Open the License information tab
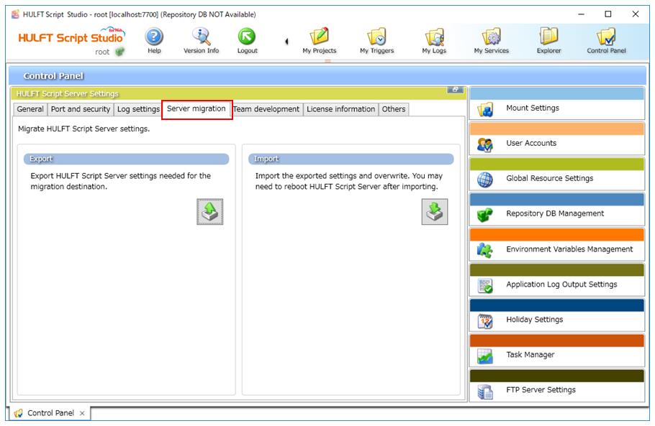Image resolution: width=655 pixels, height=426 pixels. (x=341, y=109)
